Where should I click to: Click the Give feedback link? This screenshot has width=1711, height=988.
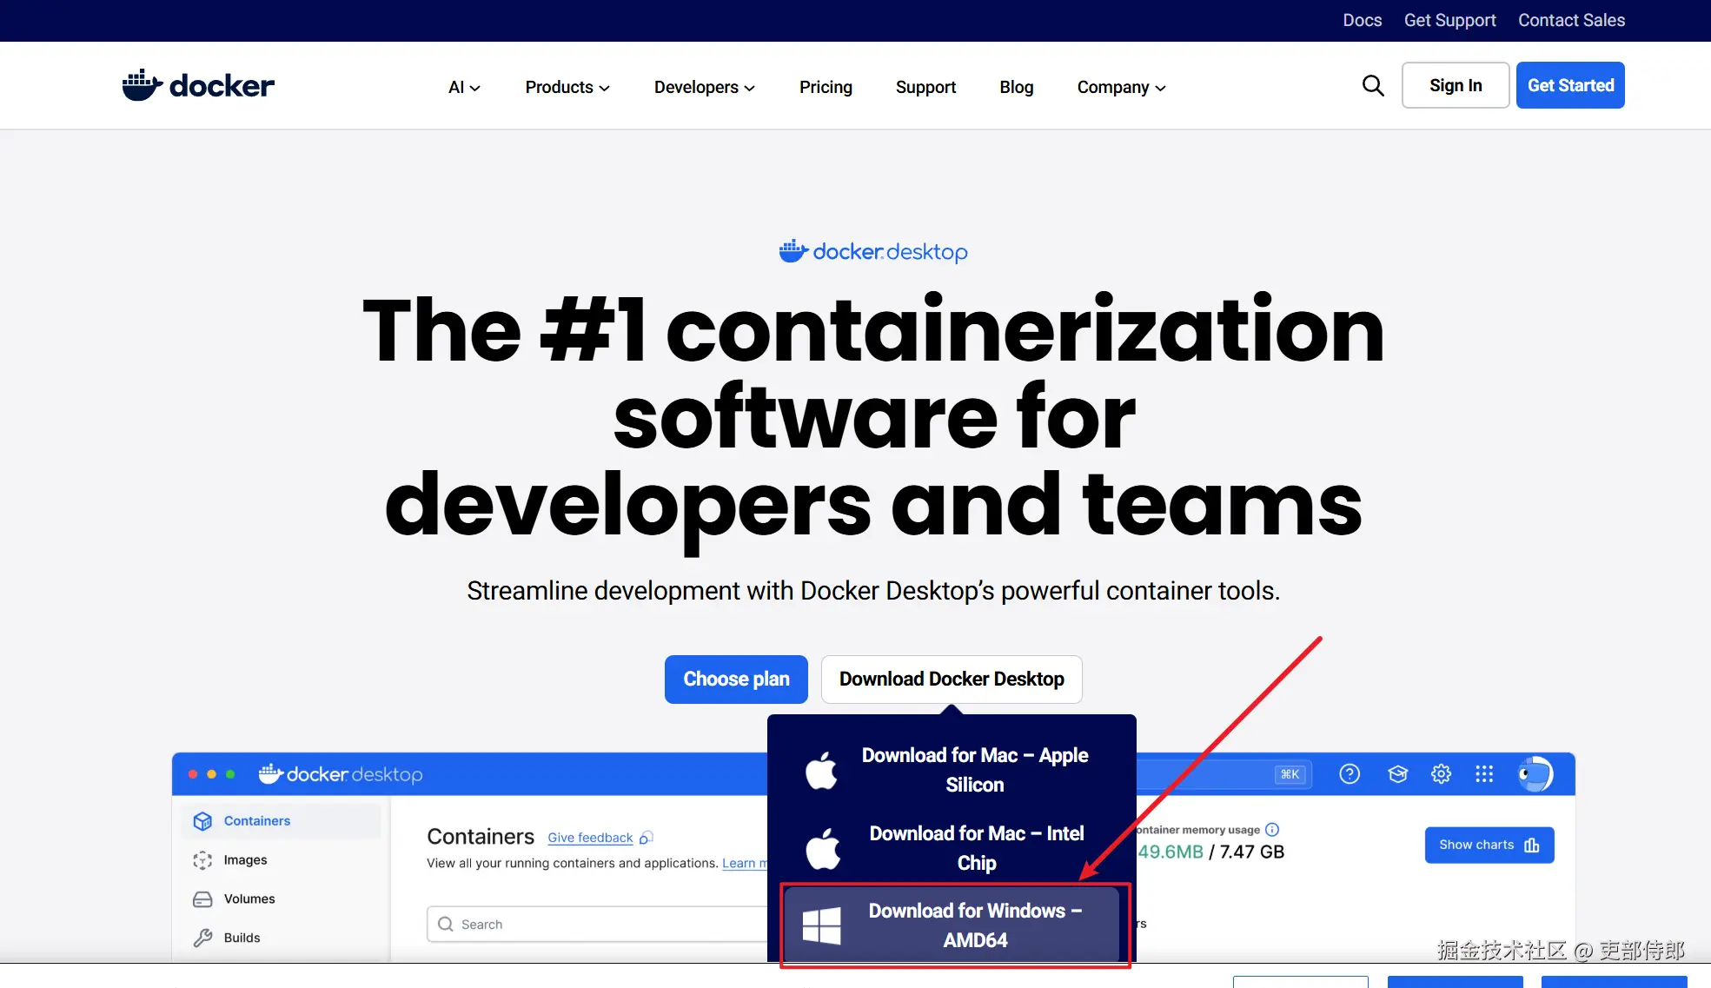pyautogui.click(x=589, y=837)
